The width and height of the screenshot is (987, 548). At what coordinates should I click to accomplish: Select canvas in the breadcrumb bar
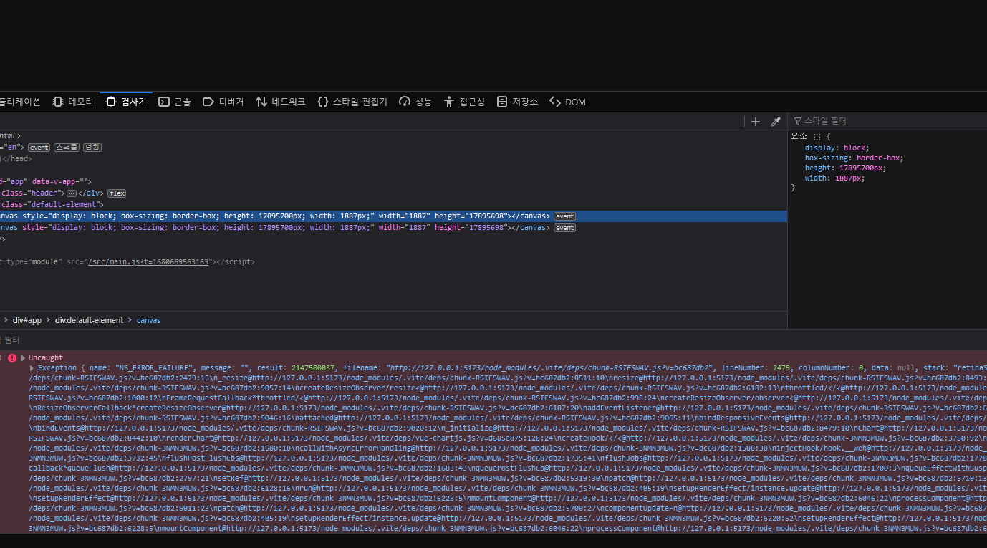[x=149, y=320]
